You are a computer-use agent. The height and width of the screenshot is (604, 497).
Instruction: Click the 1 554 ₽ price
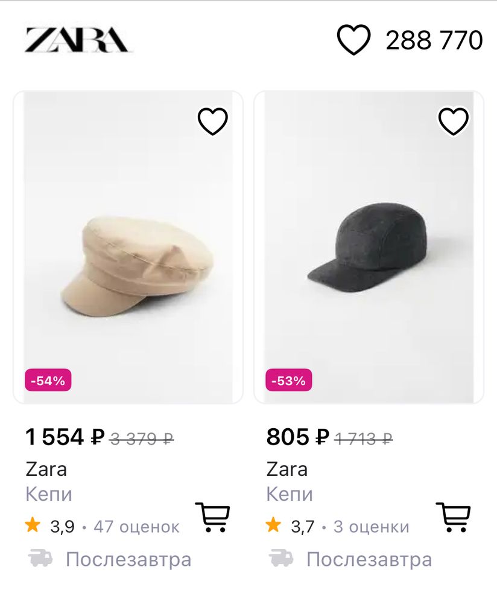pyautogui.click(x=65, y=437)
